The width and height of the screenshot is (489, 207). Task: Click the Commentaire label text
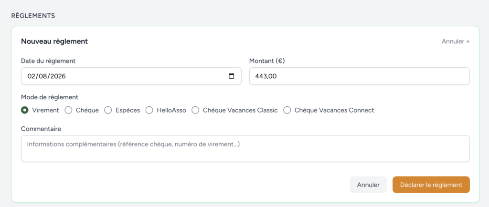tap(41, 129)
